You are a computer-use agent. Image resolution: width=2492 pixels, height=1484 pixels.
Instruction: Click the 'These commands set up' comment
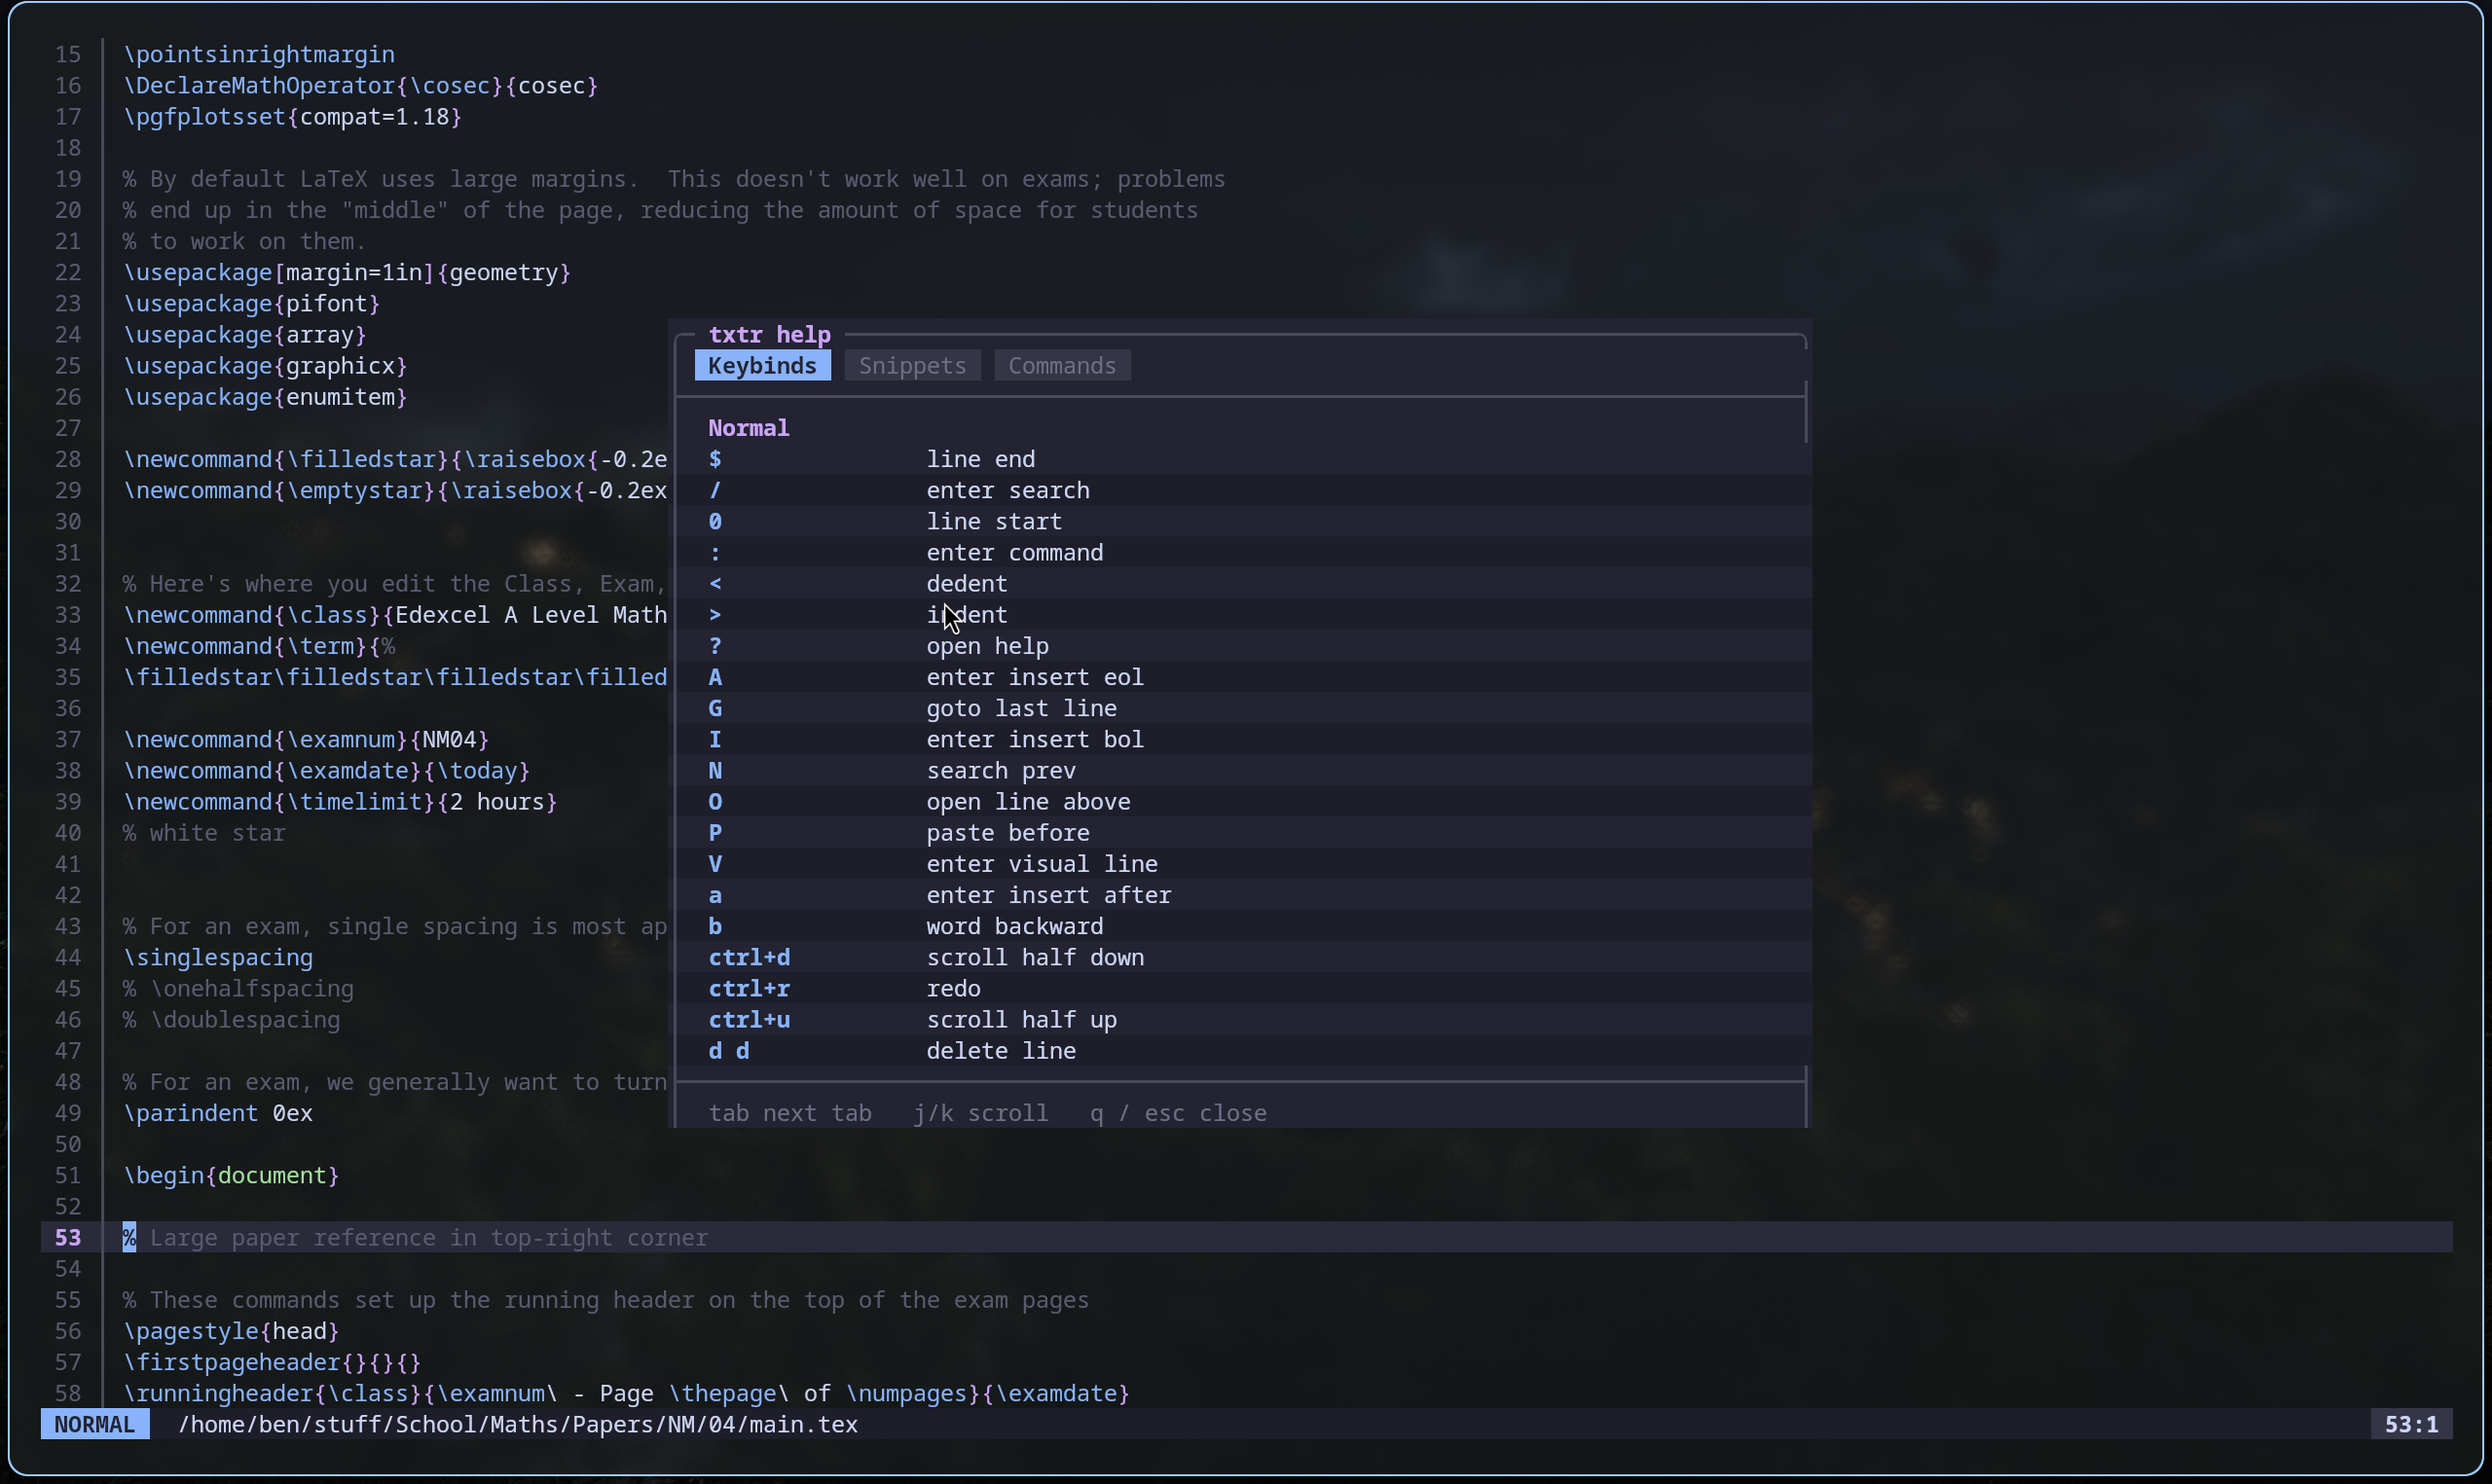(x=606, y=1300)
